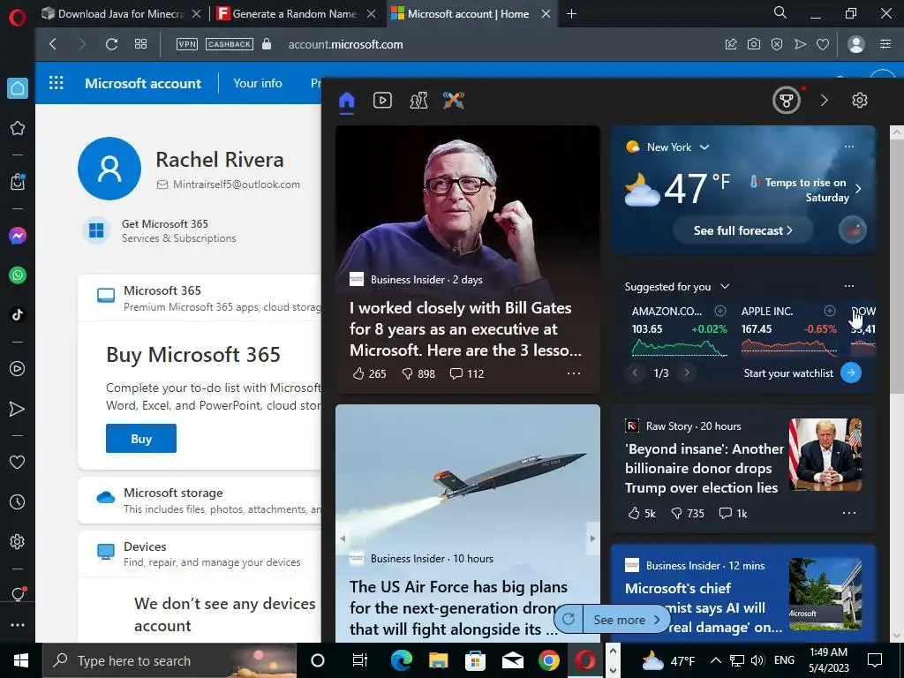This screenshot has height=678, width=904.
Task: Open the Speed Dial grid icon
Action: 140,44
